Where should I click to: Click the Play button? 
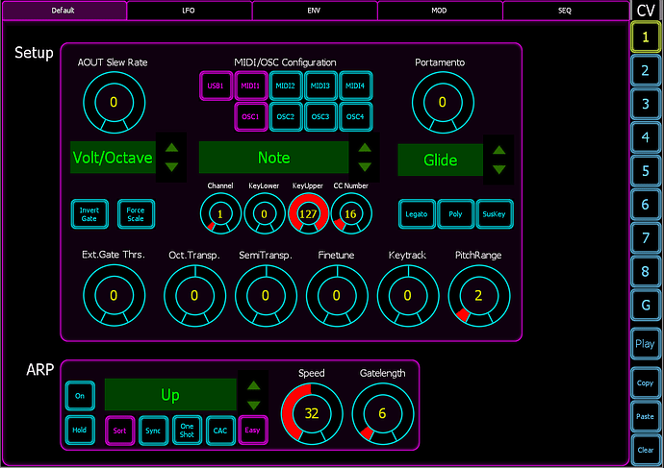coord(646,344)
